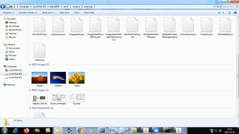Viewport: 239px width, 134px height.
Task: Open the Include in library dropdown
Action: point(28,13)
